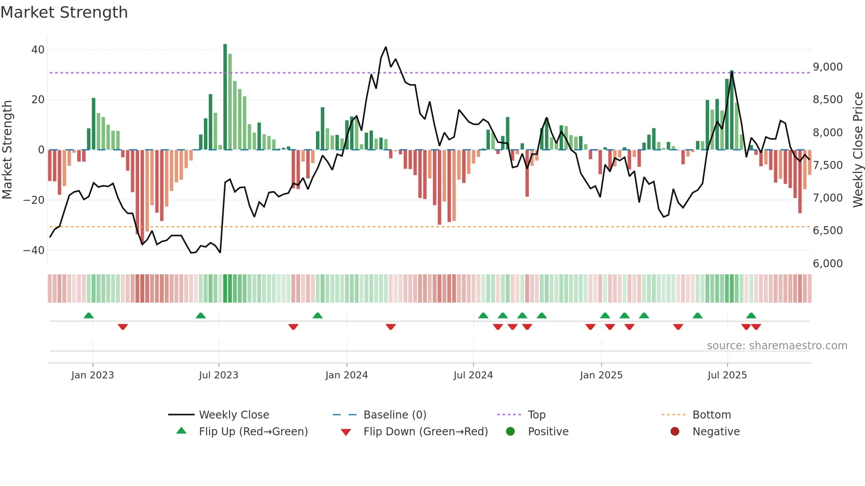Click the Jan 2025 x-axis label
865x486 pixels.
pos(601,375)
